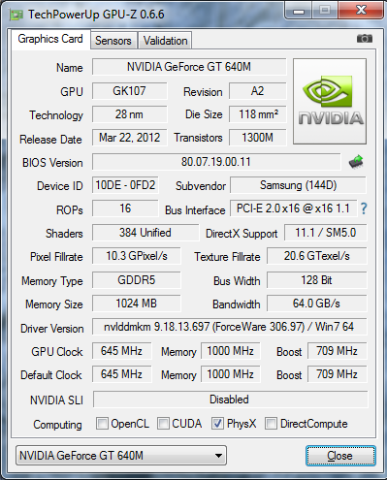Image resolution: width=387 pixels, height=480 pixels.
Task: Click the GPU-Z title bar icon
Action: click(16, 15)
